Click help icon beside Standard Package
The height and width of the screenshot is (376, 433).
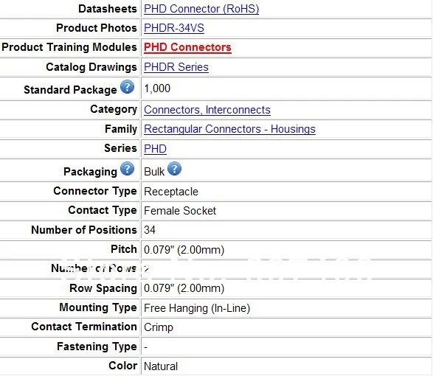[x=128, y=87]
